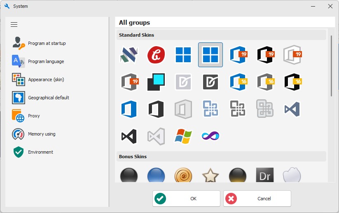Choose the Dr darkroom bonus skin
The height and width of the screenshot is (213, 339).
[x=265, y=175]
